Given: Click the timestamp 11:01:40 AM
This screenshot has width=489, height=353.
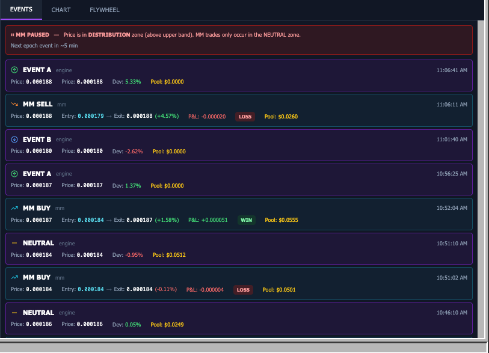Looking at the screenshot, I should click(x=452, y=140).
